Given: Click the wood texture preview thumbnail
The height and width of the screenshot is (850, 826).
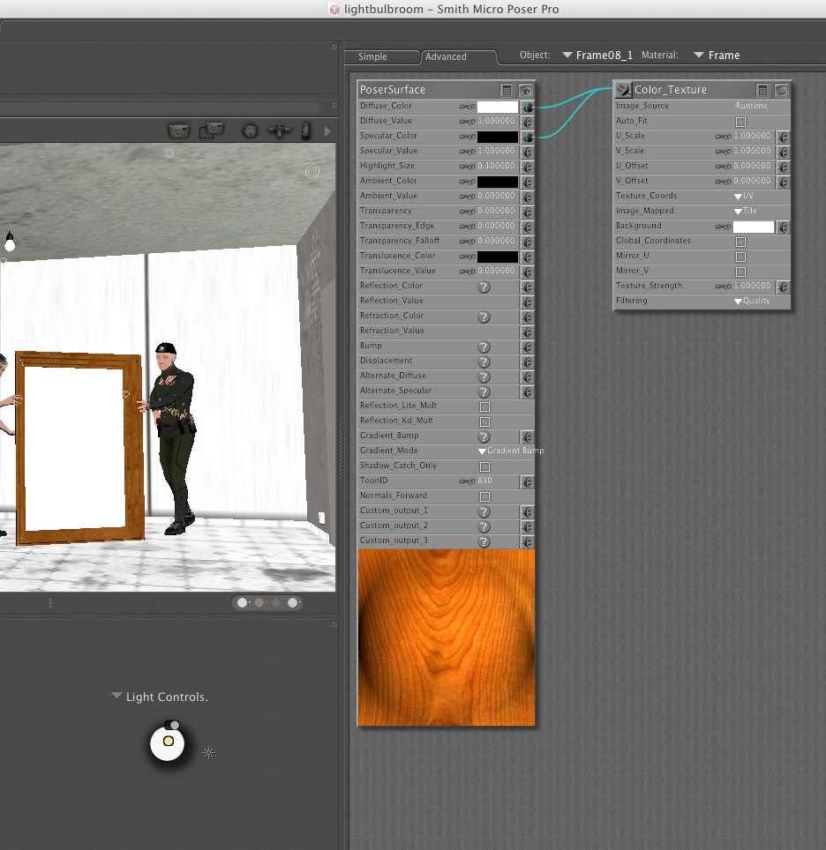Looking at the screenshot, I should pyautogui.click(x=447, y=637).
